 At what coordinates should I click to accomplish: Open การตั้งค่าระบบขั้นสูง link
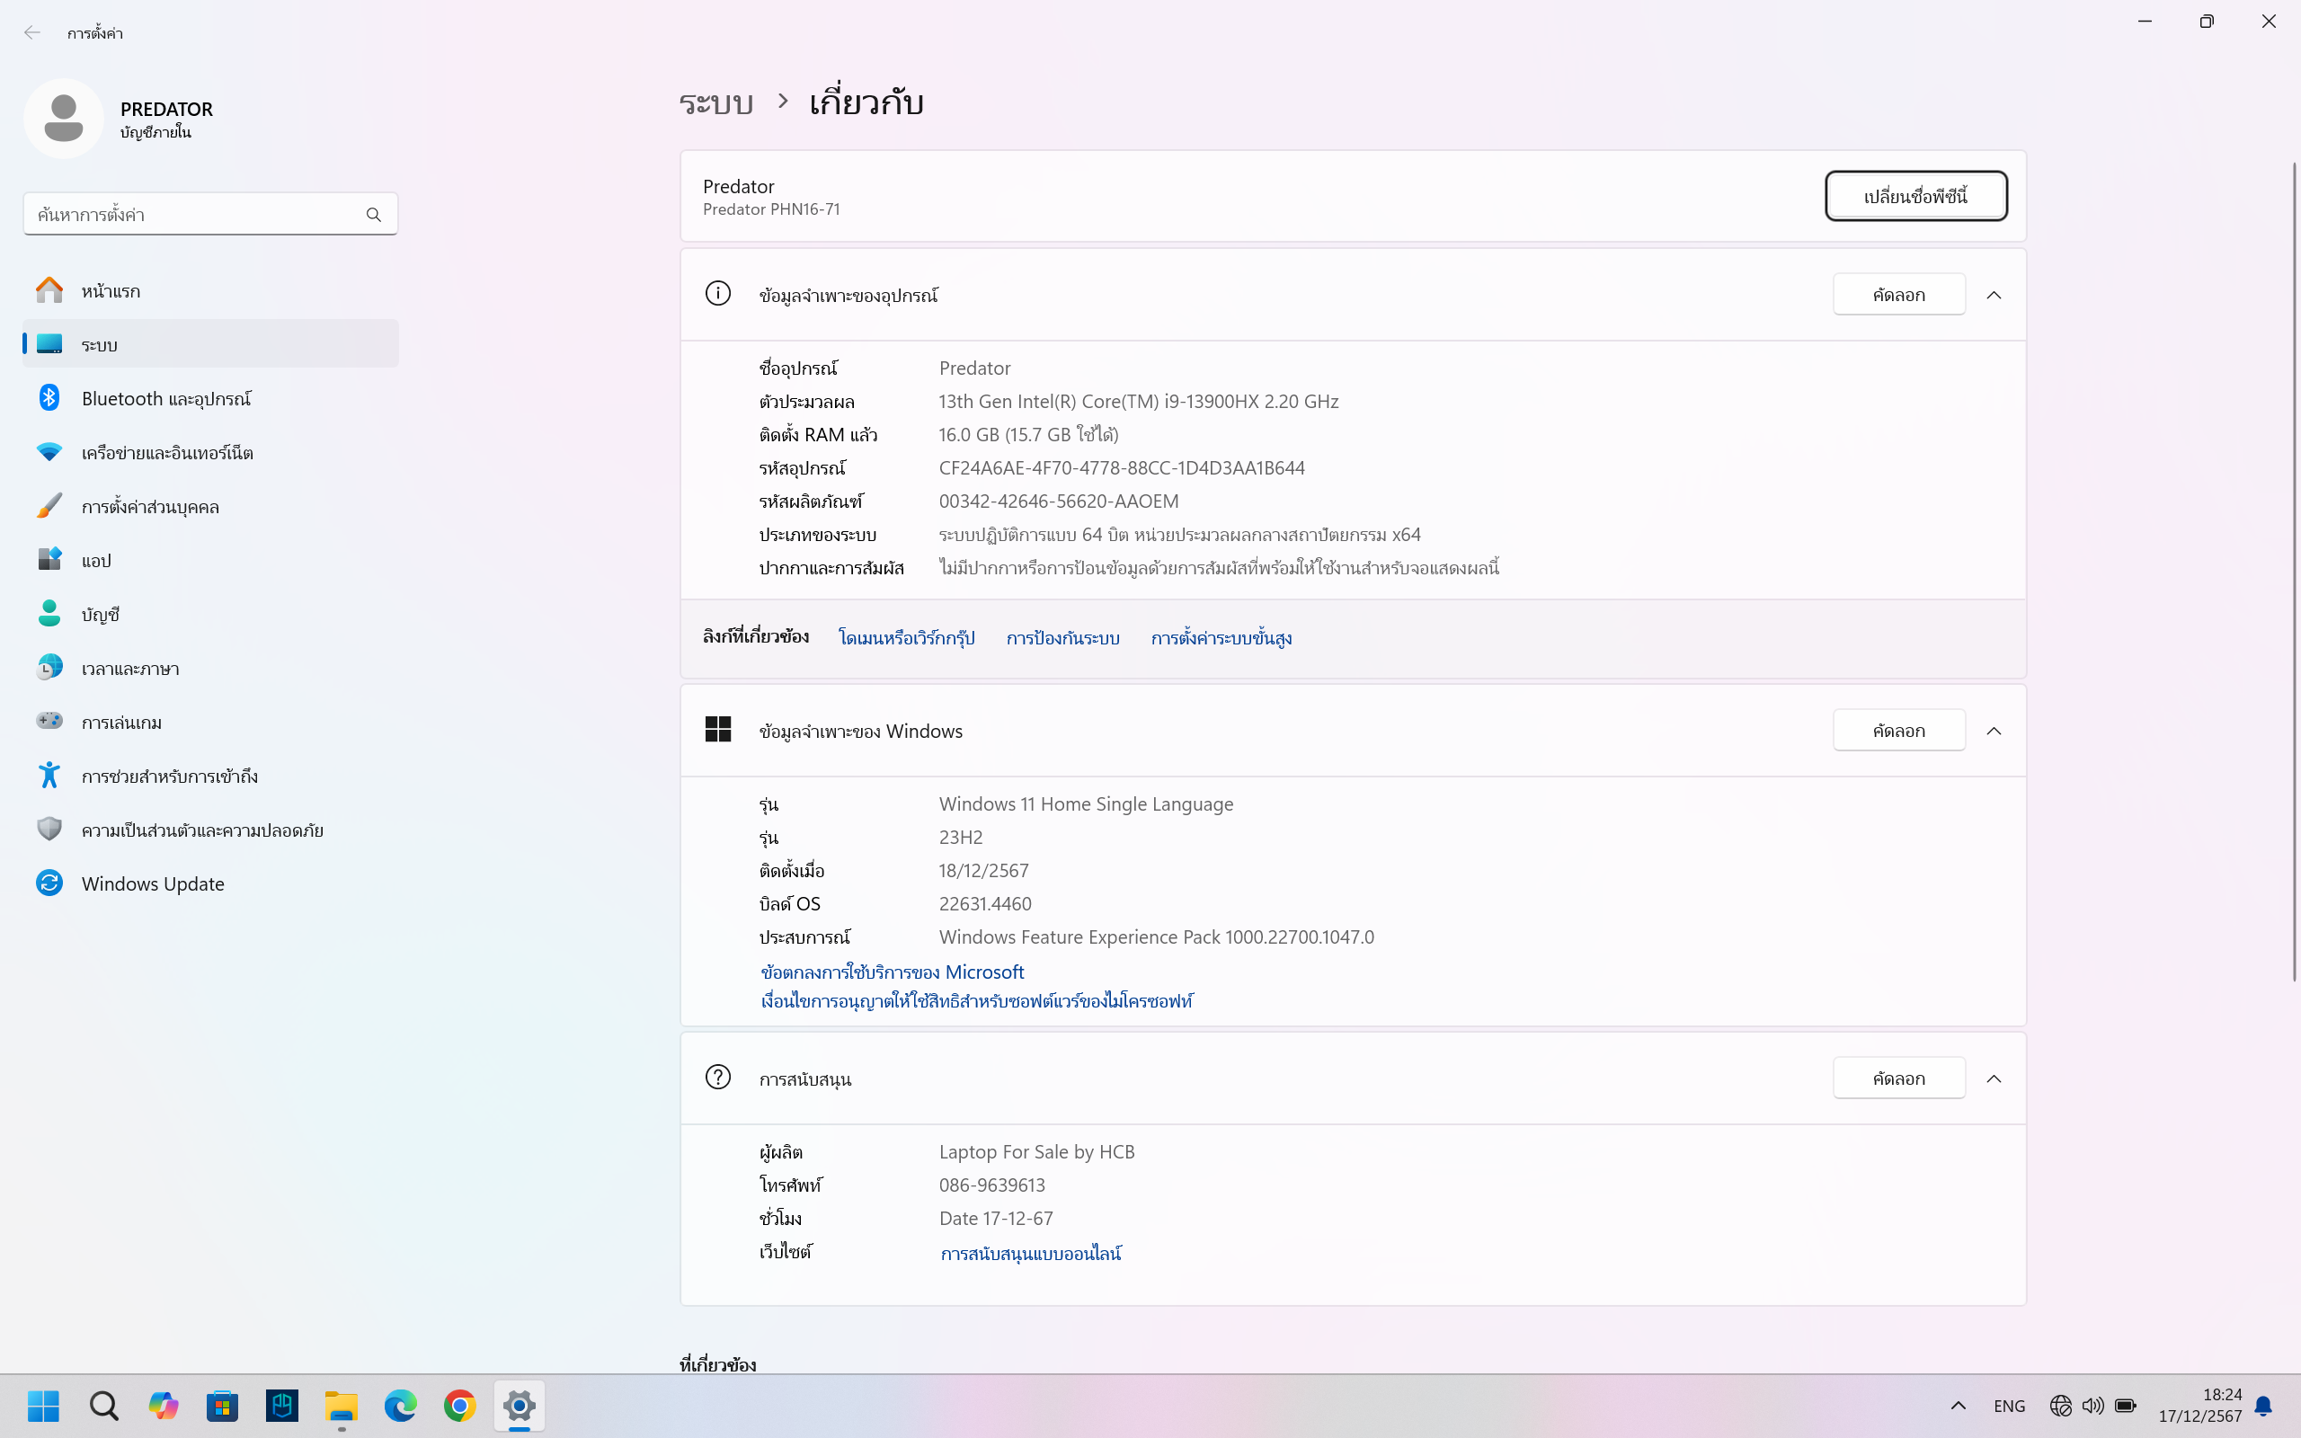pyautogui.click(x=1221, y=637)
